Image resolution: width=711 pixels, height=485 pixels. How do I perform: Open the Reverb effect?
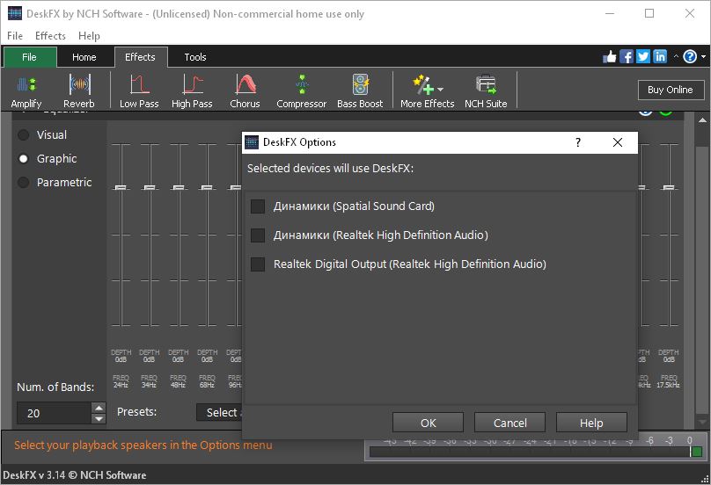[79, 91]
